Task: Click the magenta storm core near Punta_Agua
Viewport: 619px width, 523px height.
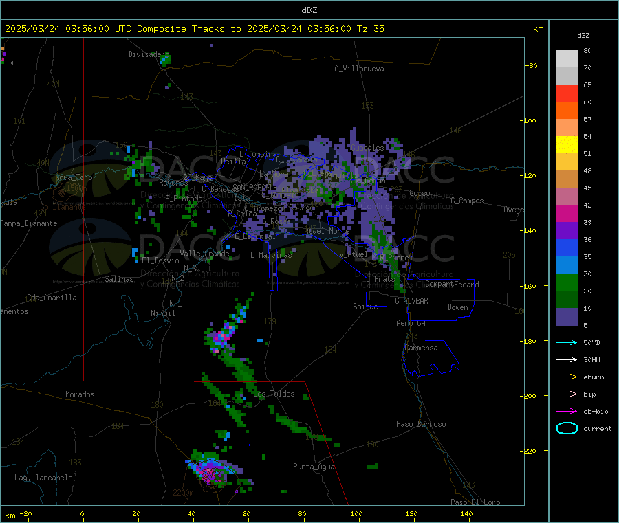Action: (x=210, y=474)
